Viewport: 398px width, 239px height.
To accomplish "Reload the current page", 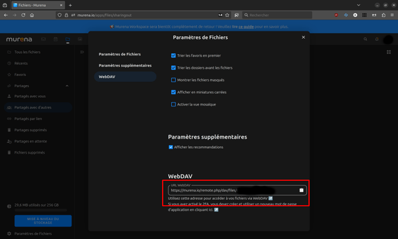I will click(23, 15).
